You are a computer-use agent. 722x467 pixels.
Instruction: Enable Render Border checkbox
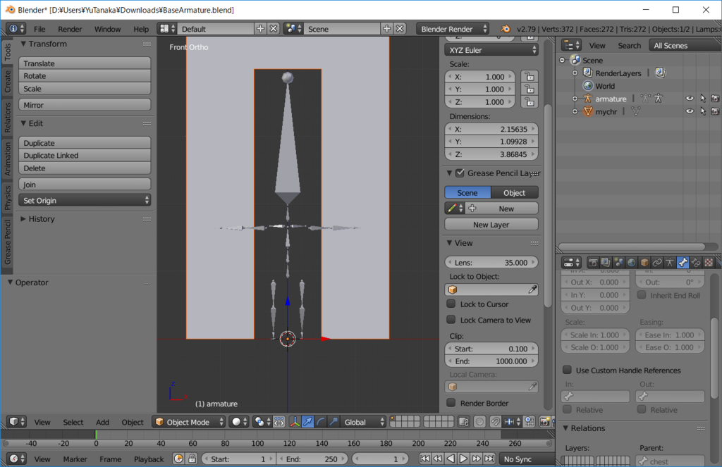(451, 403)
